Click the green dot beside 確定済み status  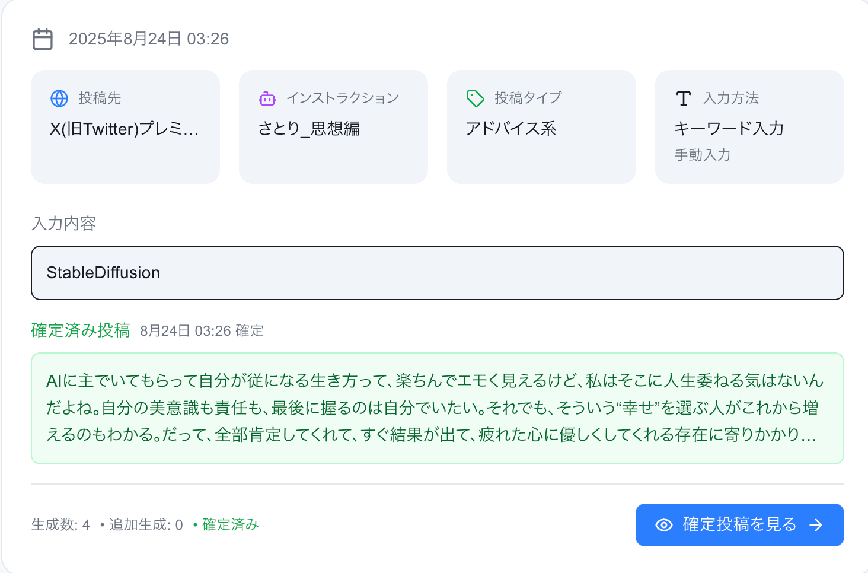[194, 524]
